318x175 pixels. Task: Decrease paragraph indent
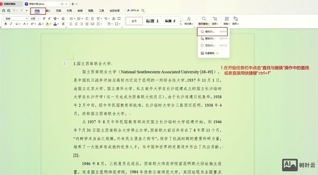(87, 19)
